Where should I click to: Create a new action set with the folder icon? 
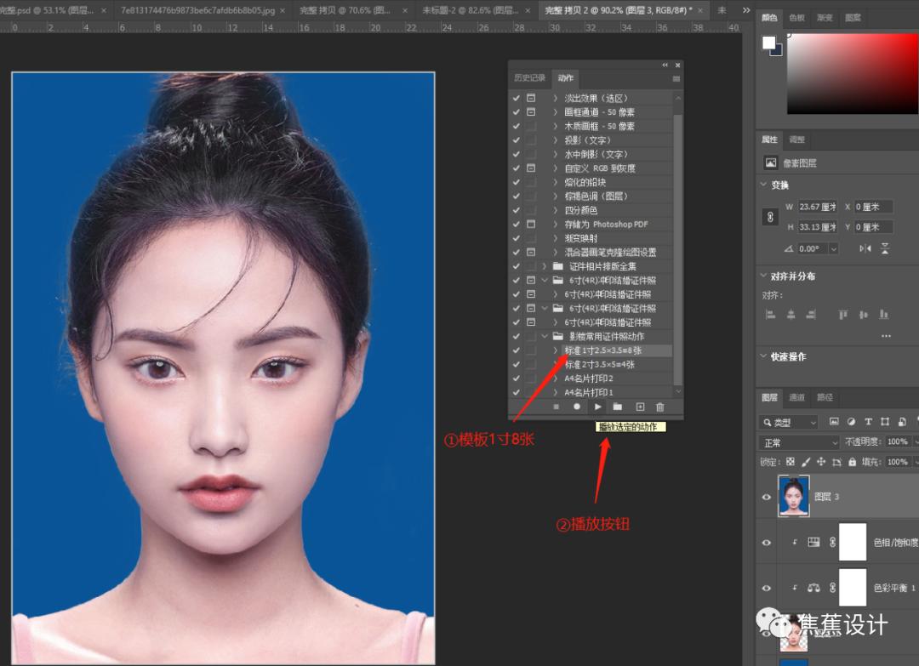[x=619, y=407]
